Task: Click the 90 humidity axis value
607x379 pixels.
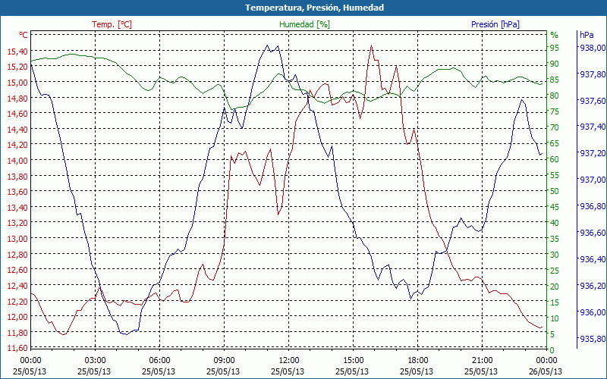Action: (555, 64)
